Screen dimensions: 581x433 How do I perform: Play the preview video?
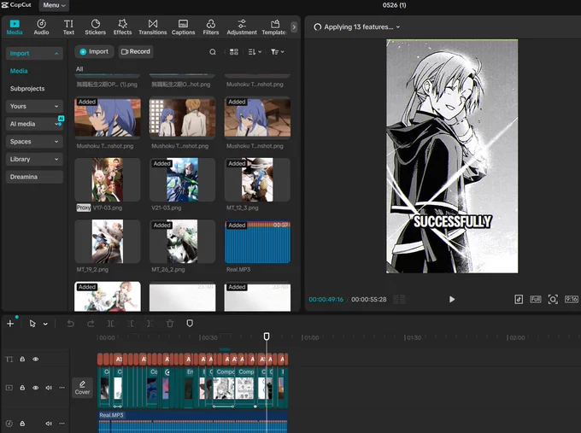pos(452,299)
